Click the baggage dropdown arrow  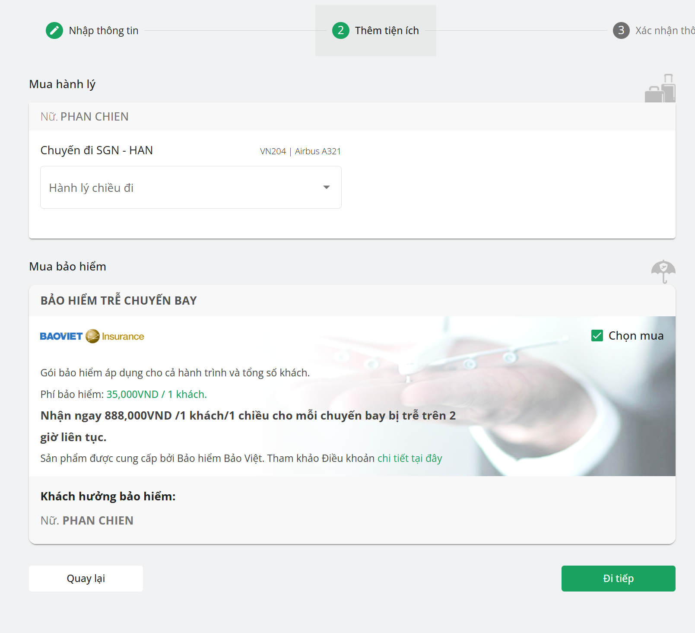(x=327, y=188)
